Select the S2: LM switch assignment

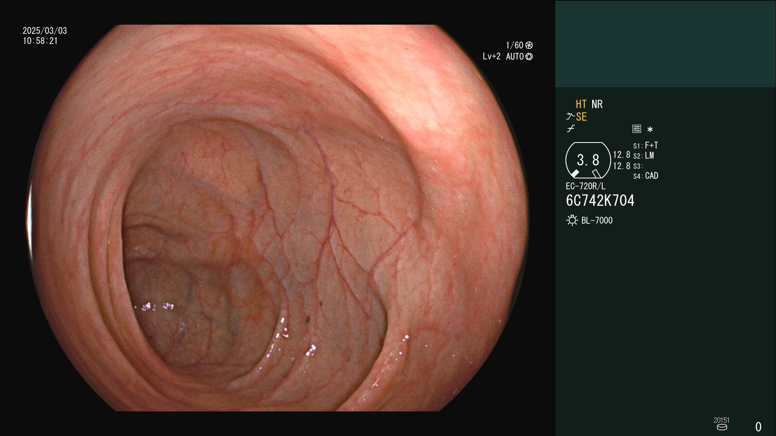click(643, 156)
